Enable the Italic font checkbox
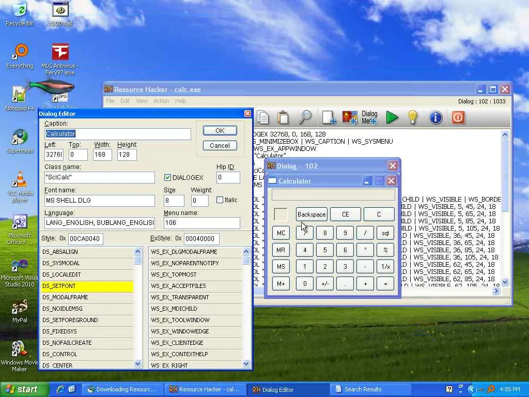Screen dimensions: 529x397 (220, 200)
